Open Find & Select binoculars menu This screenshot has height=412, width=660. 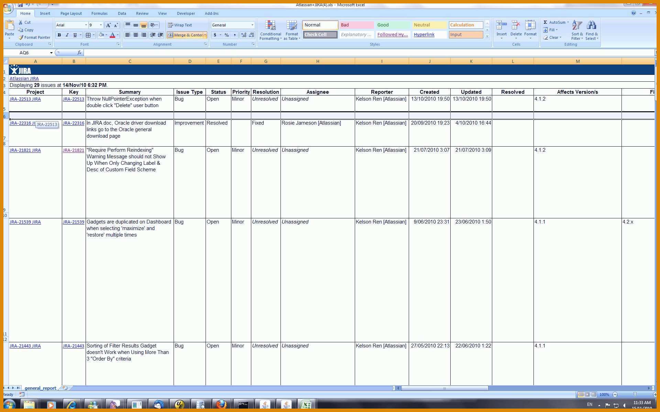(592, 30)
